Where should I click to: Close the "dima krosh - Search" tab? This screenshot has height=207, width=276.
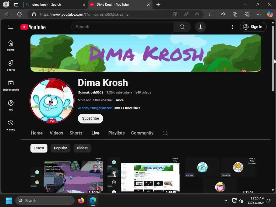pyautogui.click(x=84, y=5)
